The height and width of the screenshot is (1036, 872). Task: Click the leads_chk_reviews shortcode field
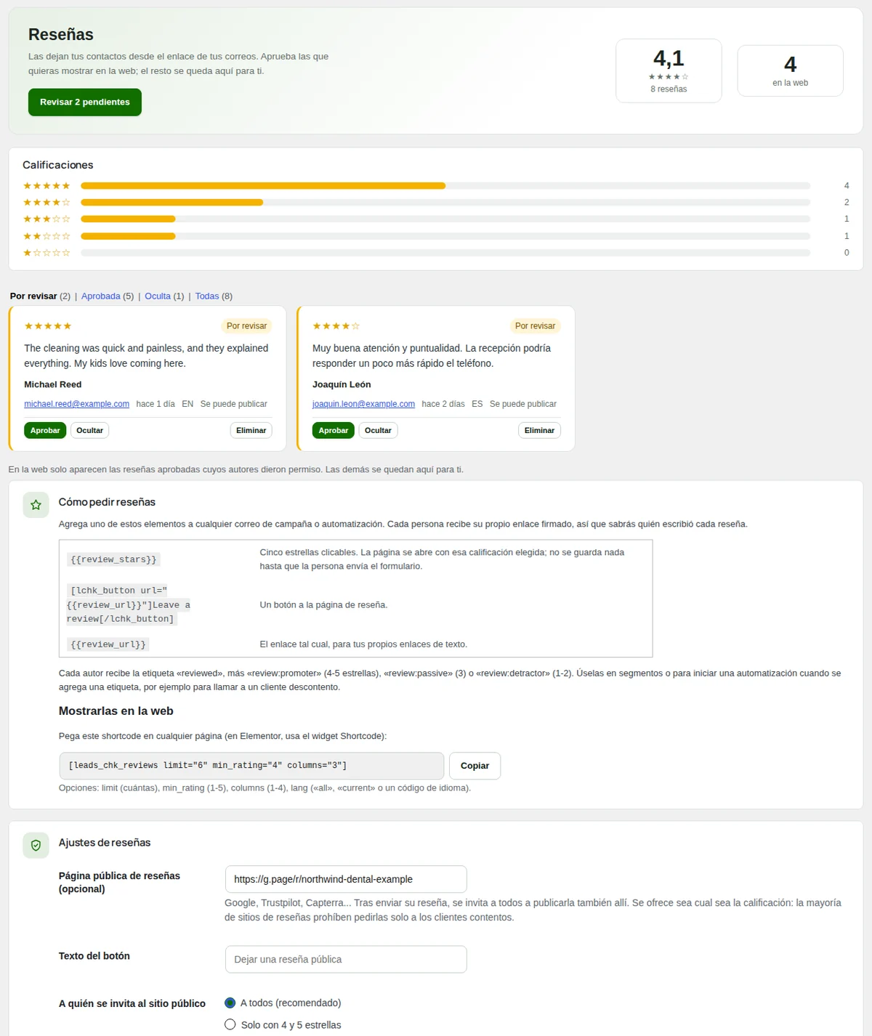251,766
